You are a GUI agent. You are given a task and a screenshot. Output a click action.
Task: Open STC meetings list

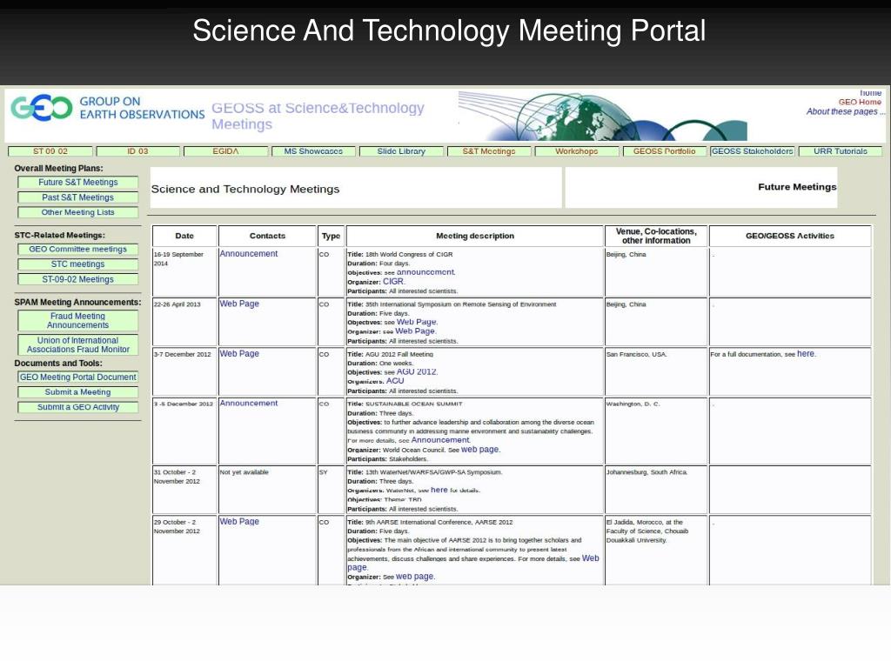click(x=77, y=264)
